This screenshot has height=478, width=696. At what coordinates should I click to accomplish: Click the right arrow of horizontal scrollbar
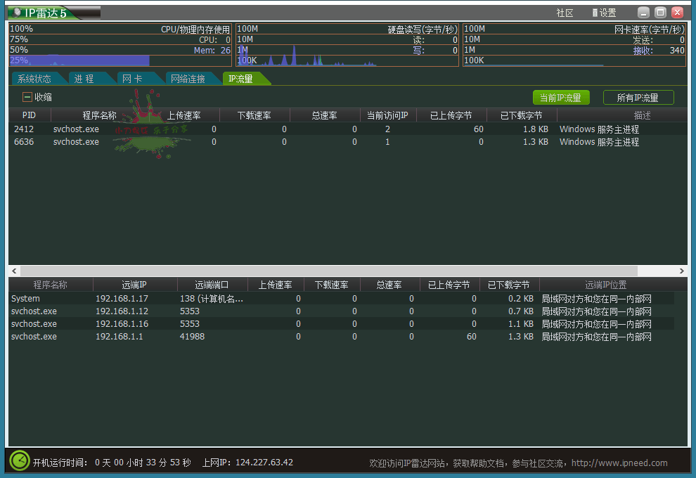click(x=681, y=271)
